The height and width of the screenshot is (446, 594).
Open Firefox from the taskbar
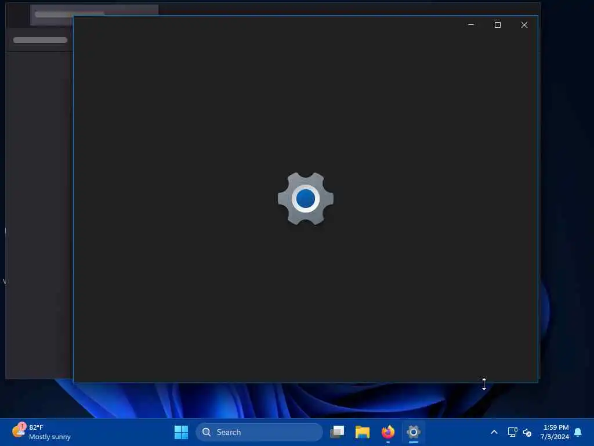tap(388, 432)
